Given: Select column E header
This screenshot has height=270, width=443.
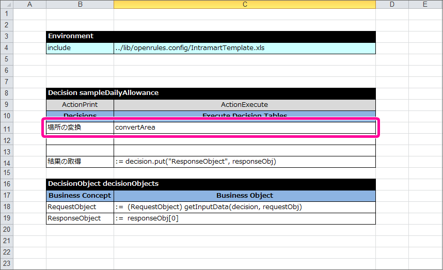Looking at the screenshot, I should pos(424,4).
